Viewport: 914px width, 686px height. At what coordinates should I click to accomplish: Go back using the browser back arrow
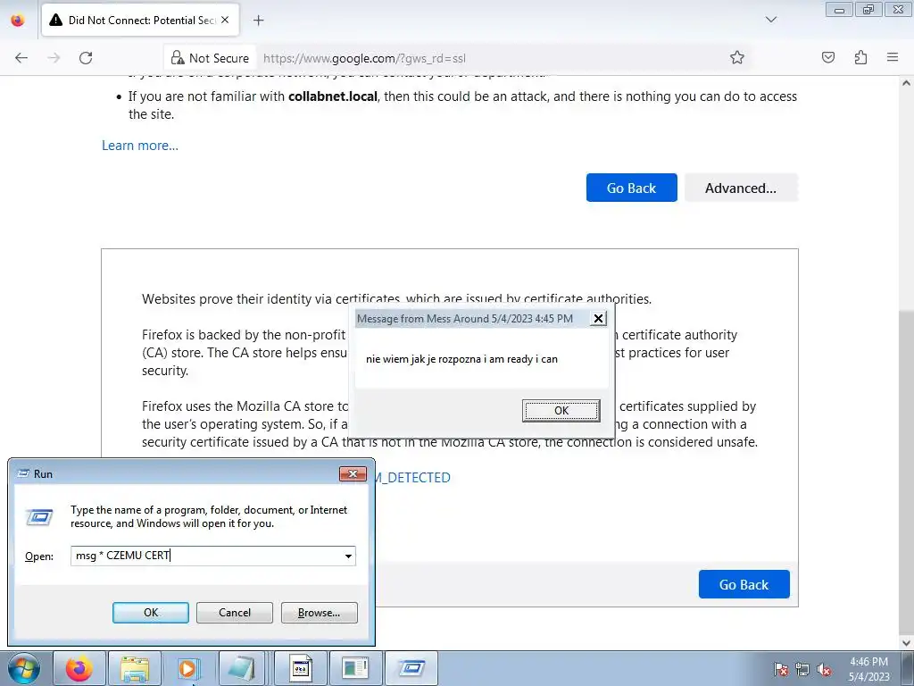click(21, 58)
